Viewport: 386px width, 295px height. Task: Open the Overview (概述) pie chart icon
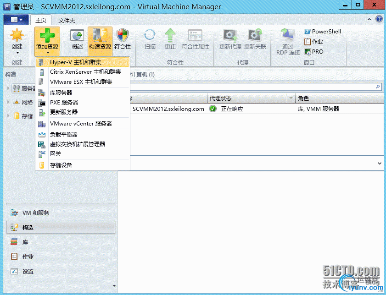point(77,36)
